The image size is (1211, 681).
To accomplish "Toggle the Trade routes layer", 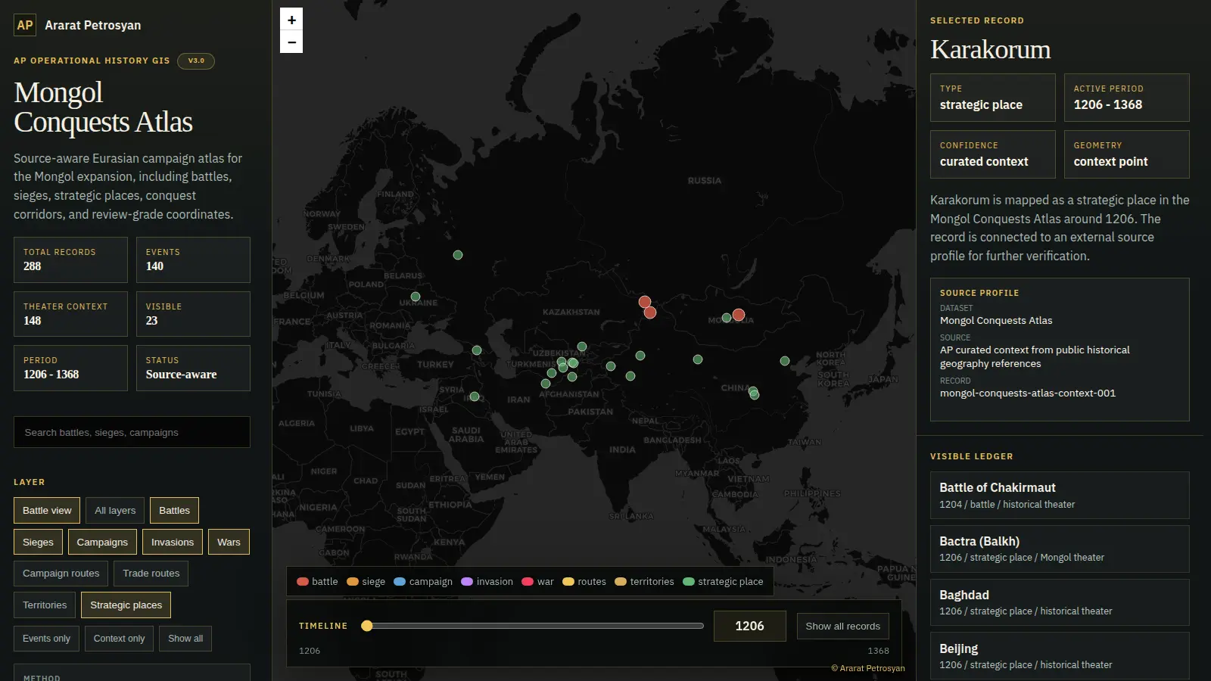I will (x=151, y=574).
